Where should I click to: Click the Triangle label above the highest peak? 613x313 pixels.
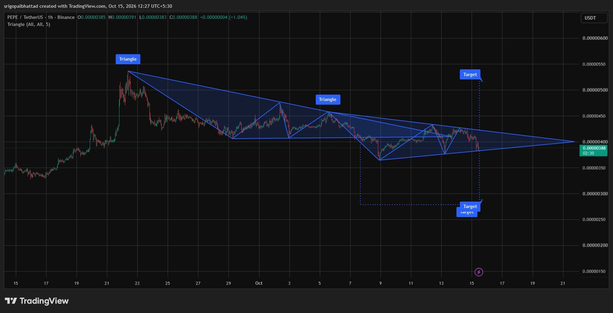128,59
